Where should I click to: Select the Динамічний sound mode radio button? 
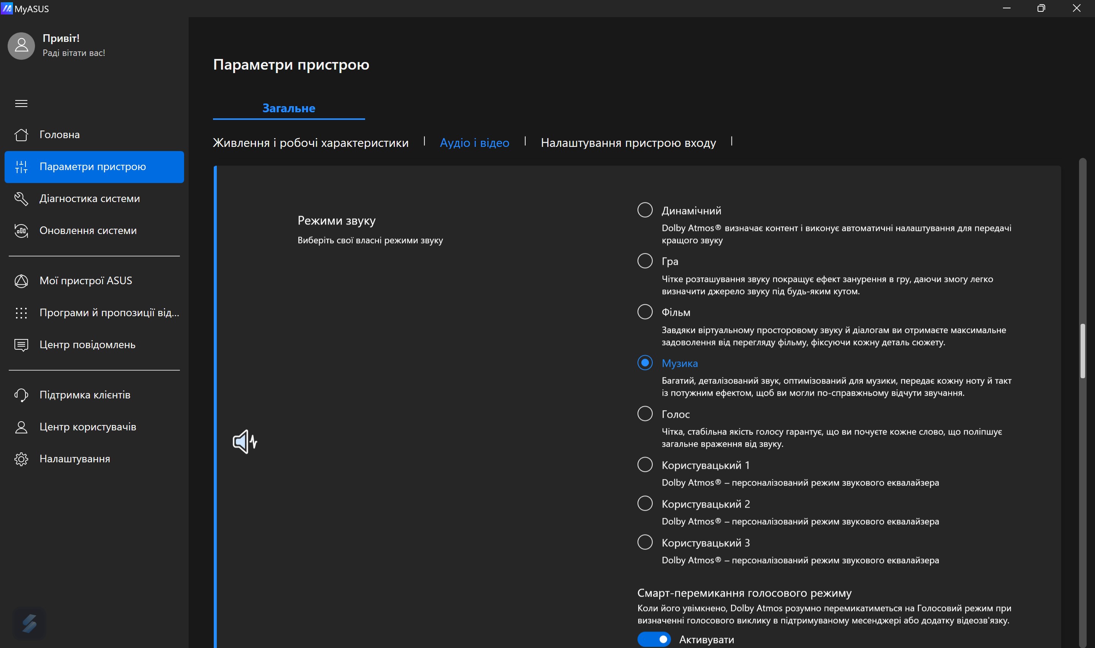645,210
